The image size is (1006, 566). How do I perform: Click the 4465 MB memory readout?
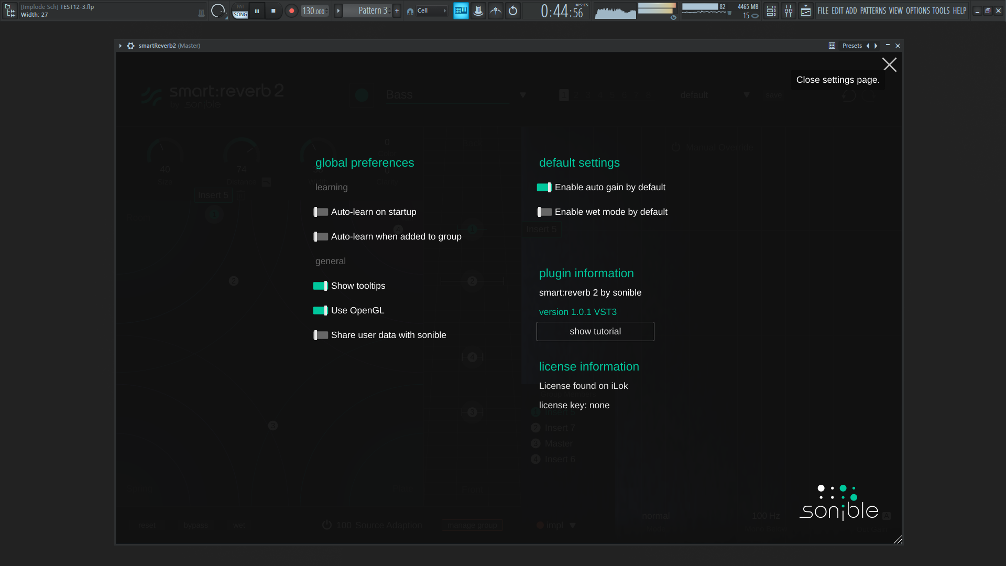click(x=748, y=7)
